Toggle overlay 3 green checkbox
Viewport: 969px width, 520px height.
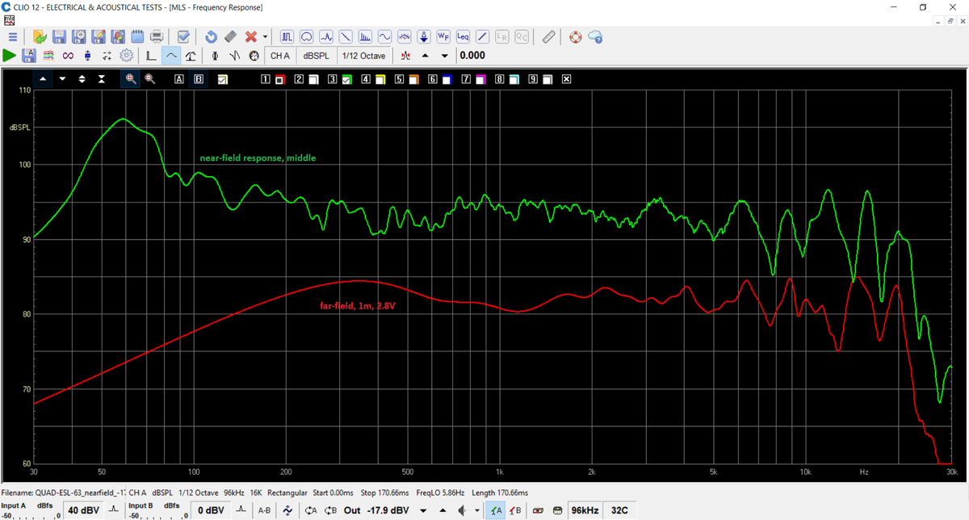pos(346,79)
